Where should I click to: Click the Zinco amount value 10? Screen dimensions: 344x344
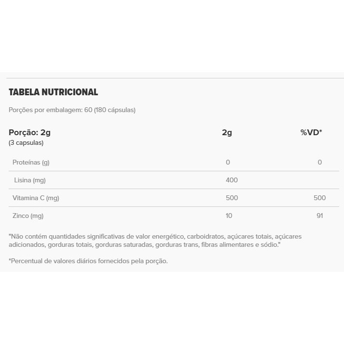point(229,216)
